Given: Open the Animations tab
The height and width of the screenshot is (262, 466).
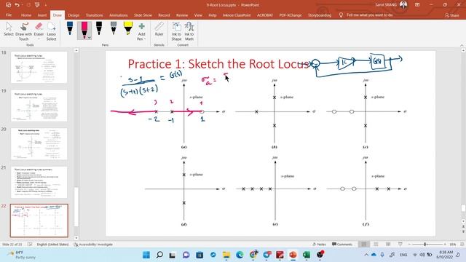Looking at the screenshot, I should [118, 15].
